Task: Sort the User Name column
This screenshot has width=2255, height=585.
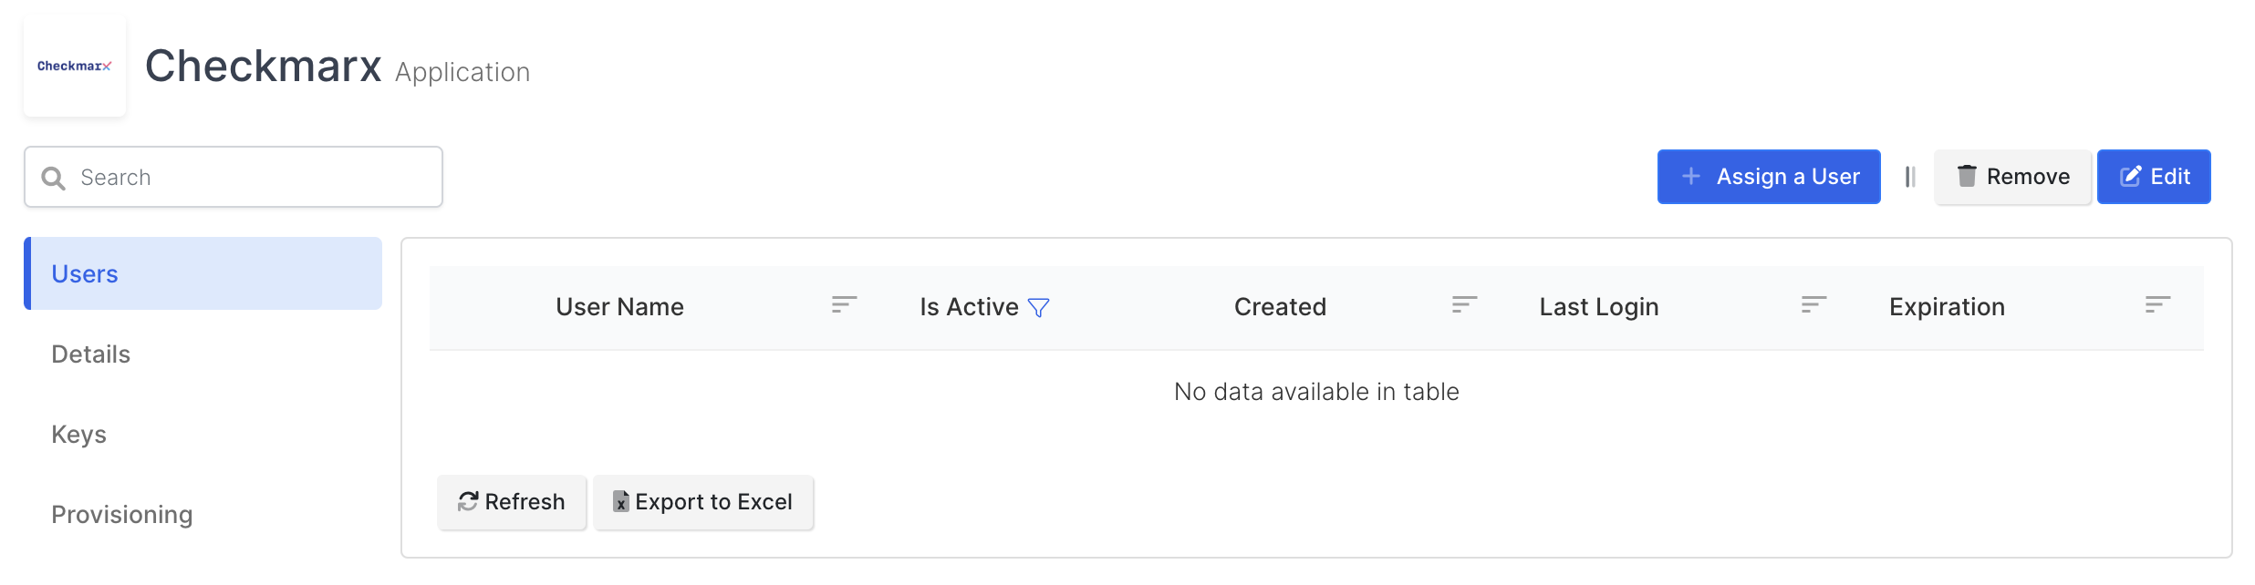Action: pos(842,306)
